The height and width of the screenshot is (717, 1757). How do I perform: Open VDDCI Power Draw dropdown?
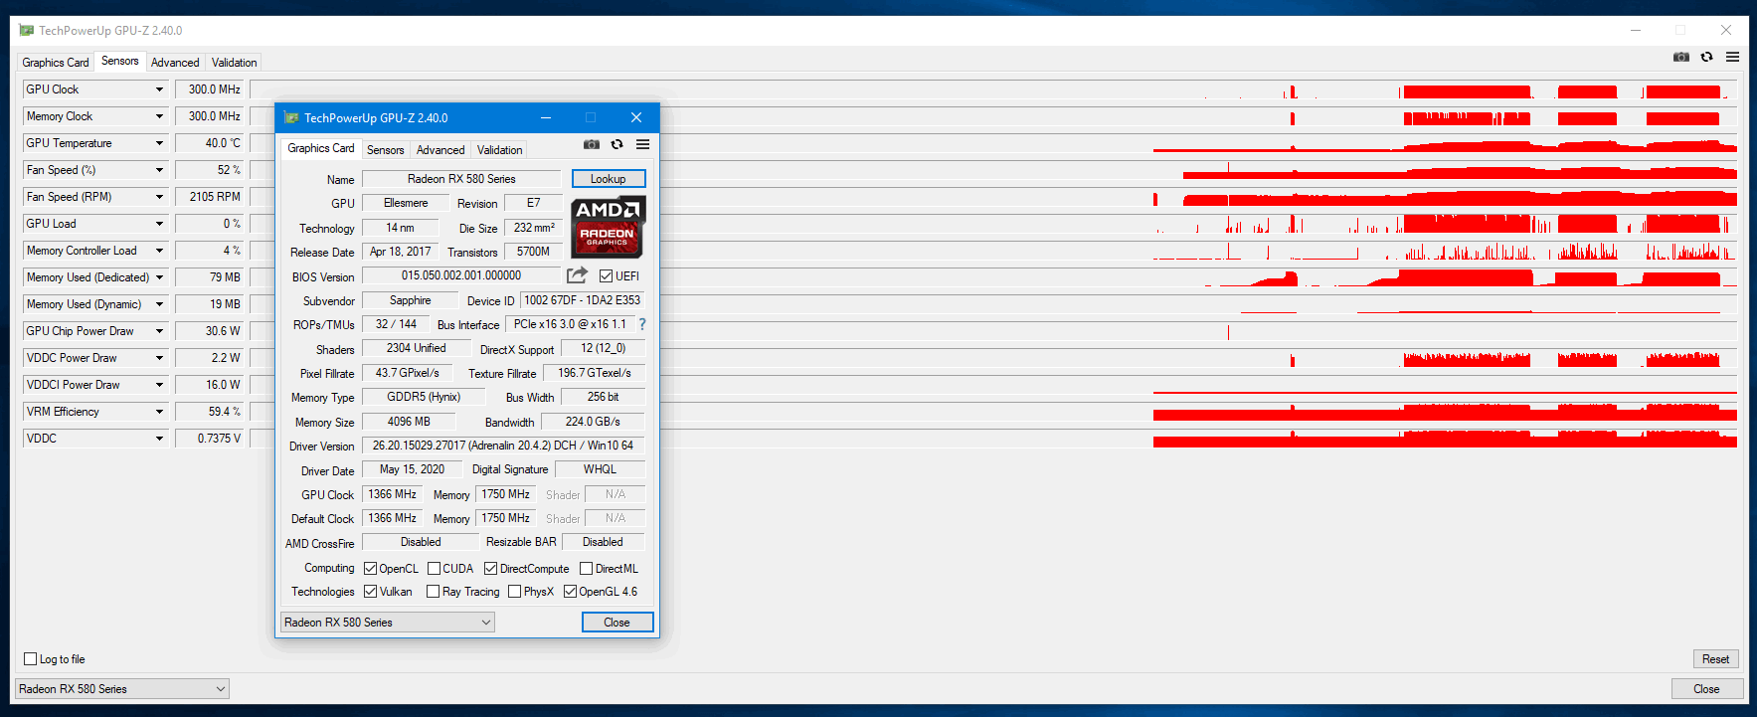(x=159, y=385)
